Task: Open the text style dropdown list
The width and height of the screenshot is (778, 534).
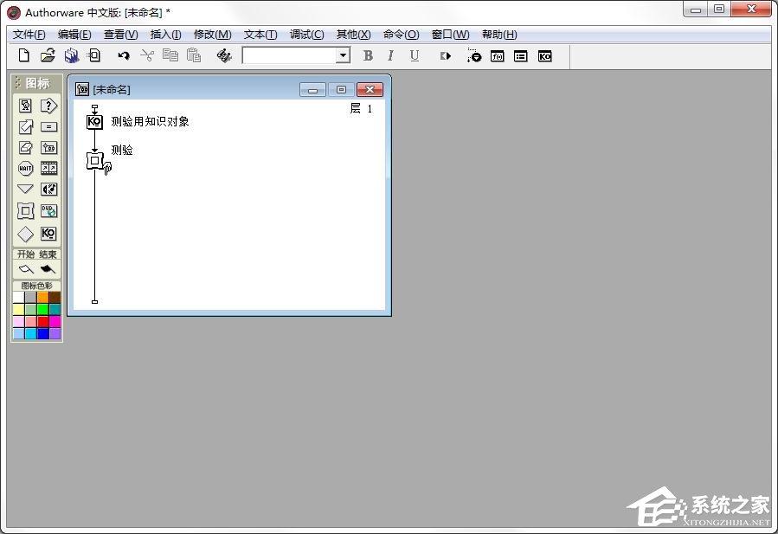Action: tap(343, 55)
